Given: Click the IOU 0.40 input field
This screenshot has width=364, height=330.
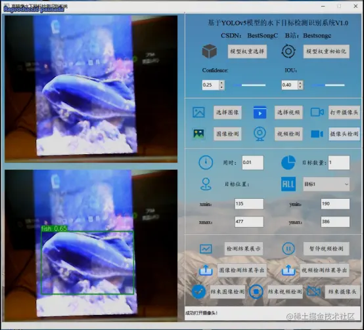Looking at the screenshot, I should (290, 85).
